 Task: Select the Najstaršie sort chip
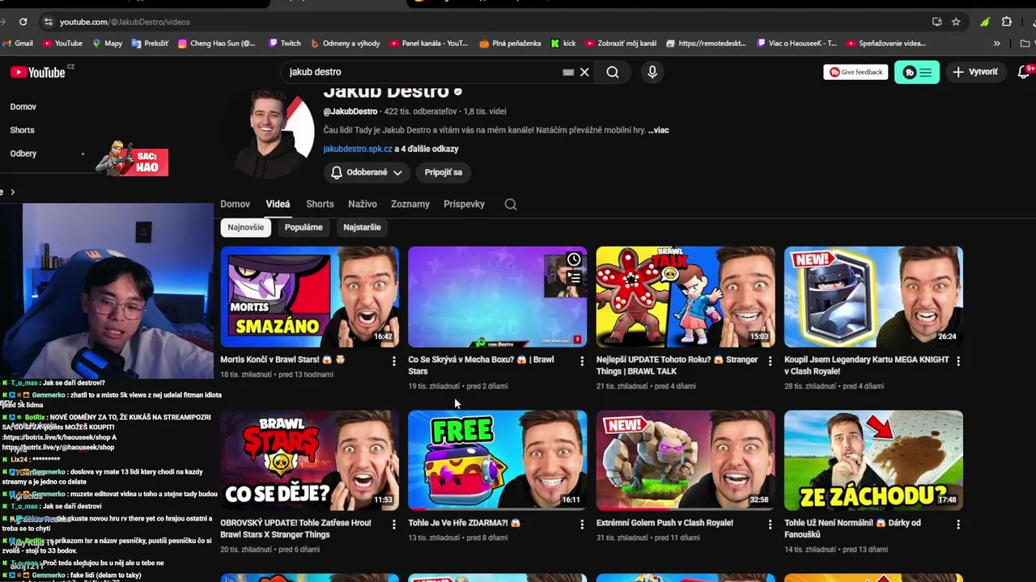pos(362,227)
